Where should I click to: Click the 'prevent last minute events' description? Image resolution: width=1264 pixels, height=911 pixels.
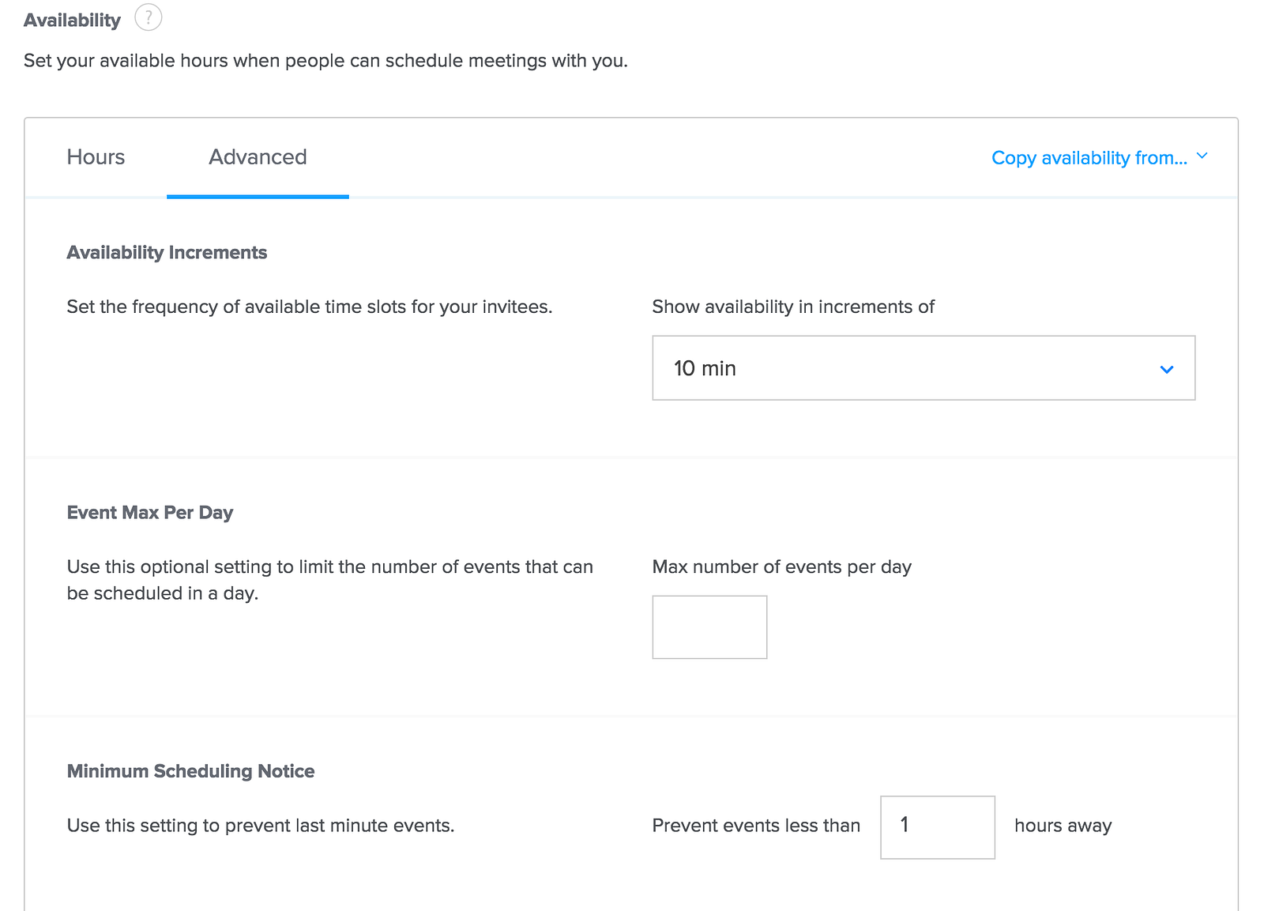260,826
